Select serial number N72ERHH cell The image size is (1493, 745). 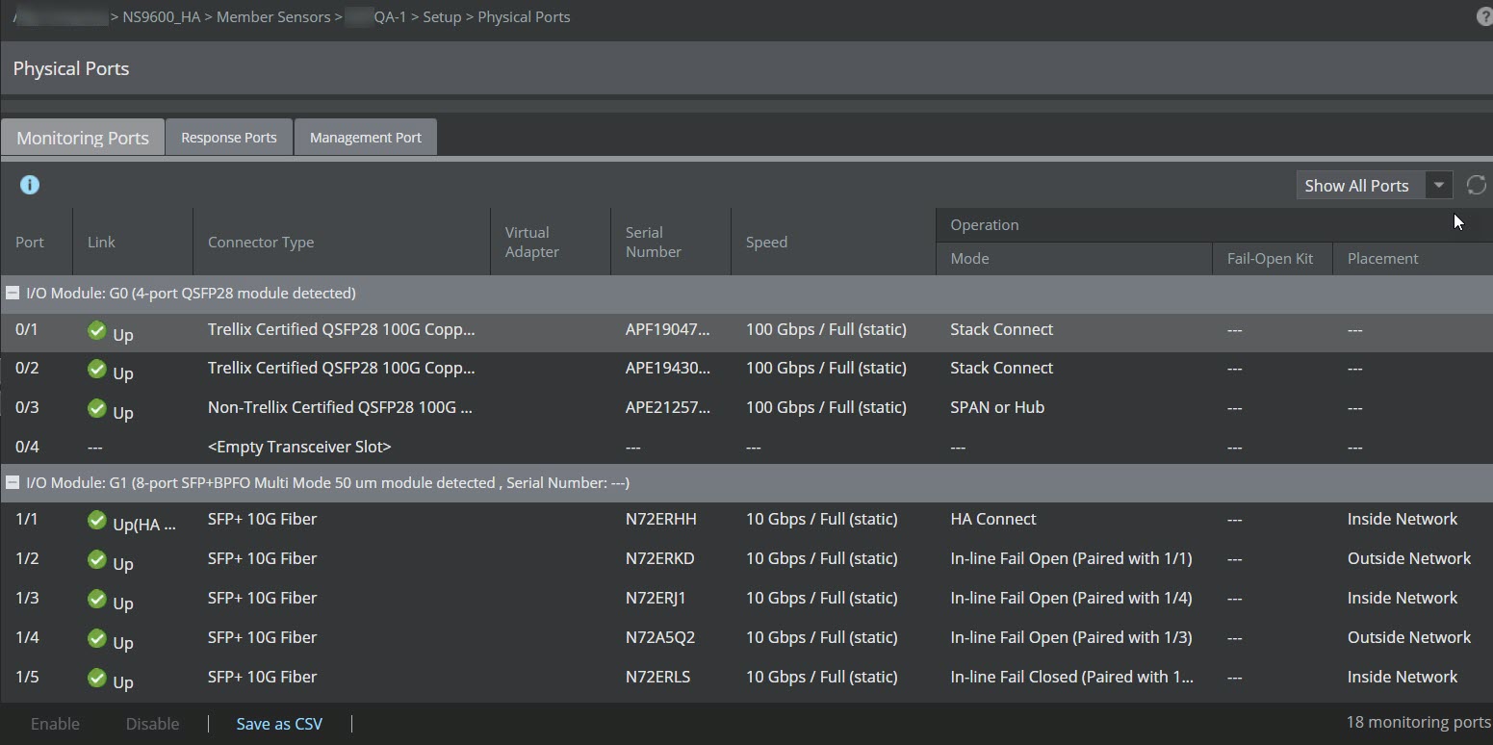pyautogui.click(x=661, y=520)
